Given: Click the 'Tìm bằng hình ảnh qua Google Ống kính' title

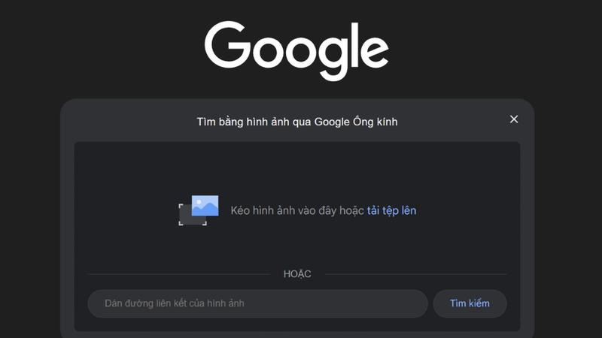Looking at the screenshot, I should (297, 122).
